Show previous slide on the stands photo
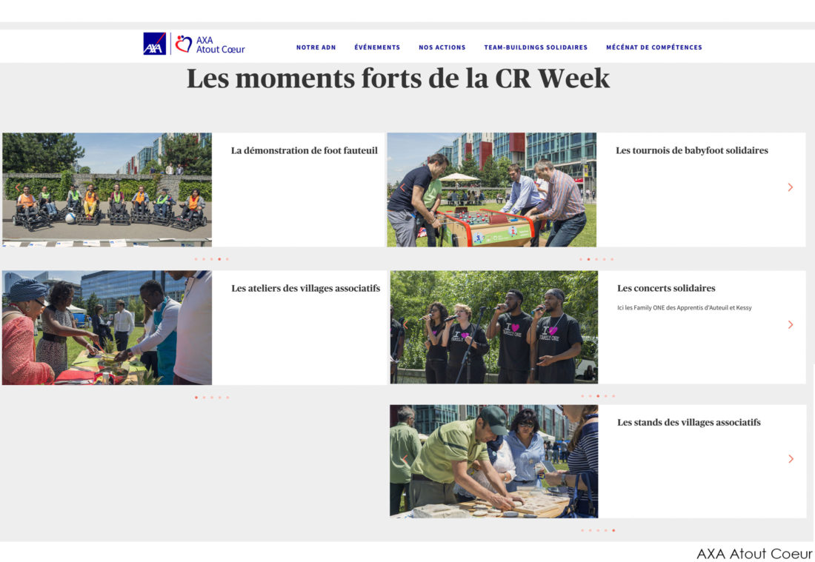The width and height of the screenshot is (815, 562). pyautogui.click(x=405, y=459)
